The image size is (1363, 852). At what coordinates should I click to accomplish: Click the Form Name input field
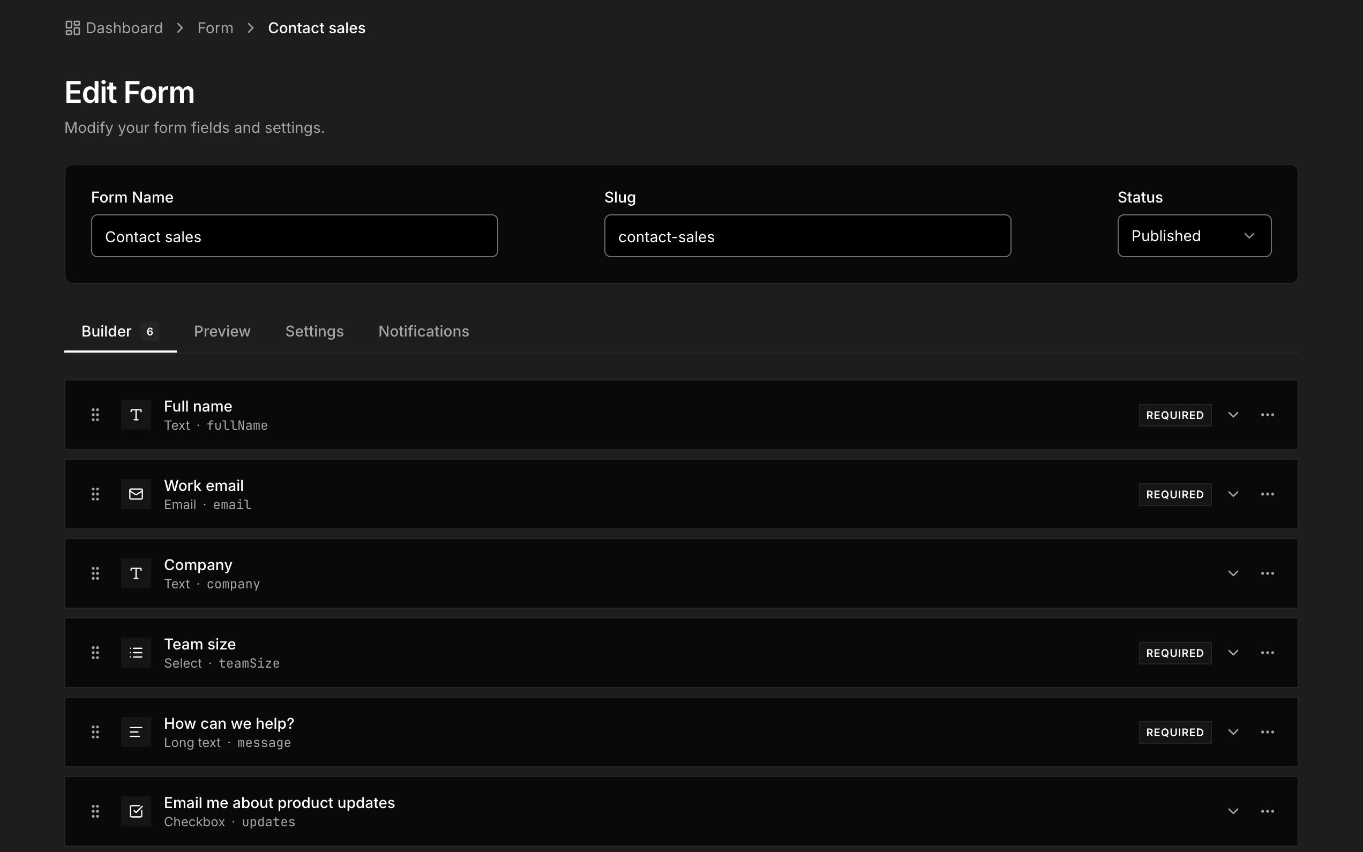click(295, 236)
